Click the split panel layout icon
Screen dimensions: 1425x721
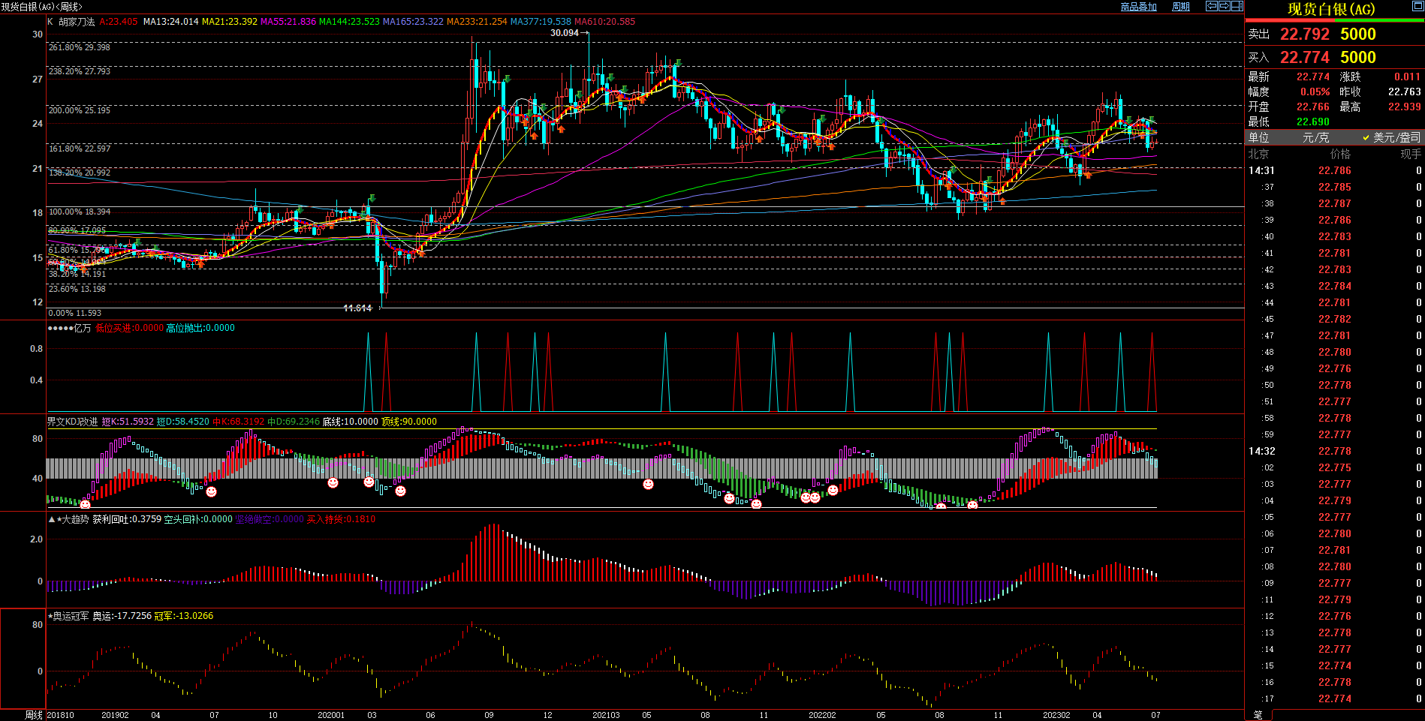point(1237,6)
